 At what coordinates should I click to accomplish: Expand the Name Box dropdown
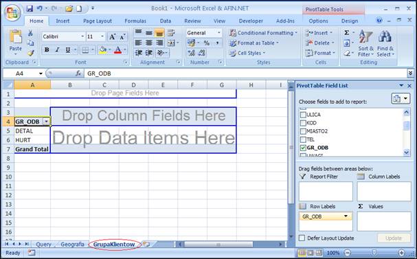(x=41, y=74)
